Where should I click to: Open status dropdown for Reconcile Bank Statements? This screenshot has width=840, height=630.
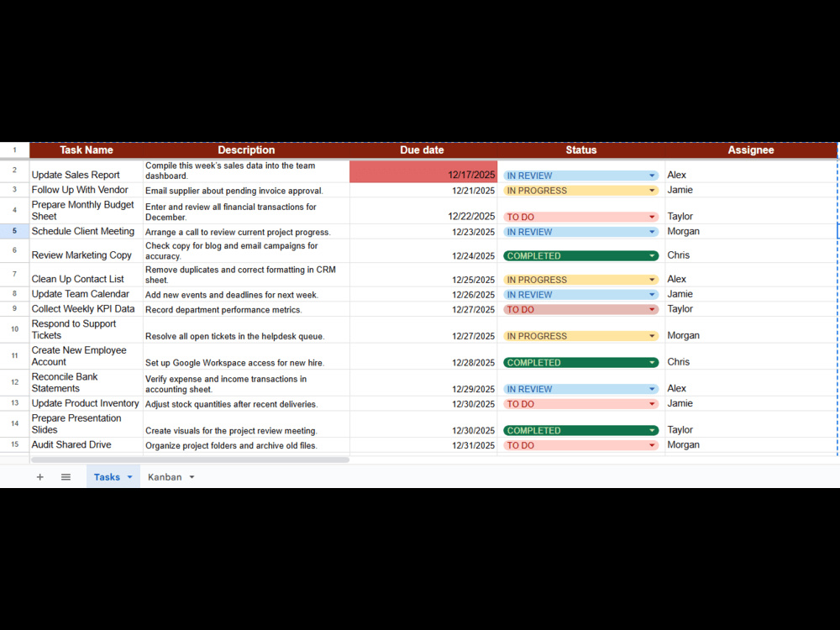(x=652, y=389)
